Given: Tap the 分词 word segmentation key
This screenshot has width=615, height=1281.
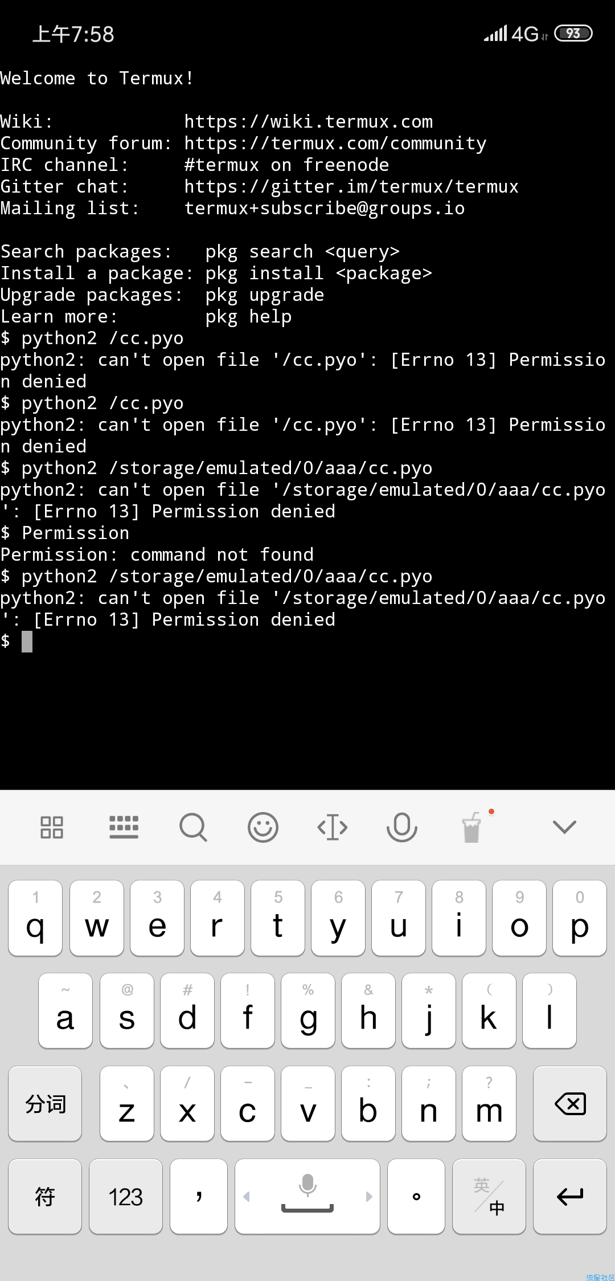Looking at the screenshot, I should [x=45, y=1104].
